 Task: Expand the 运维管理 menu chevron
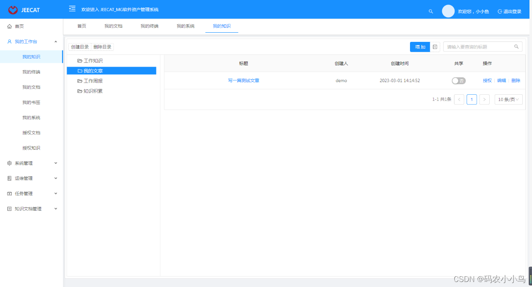(x=56, y=178)
